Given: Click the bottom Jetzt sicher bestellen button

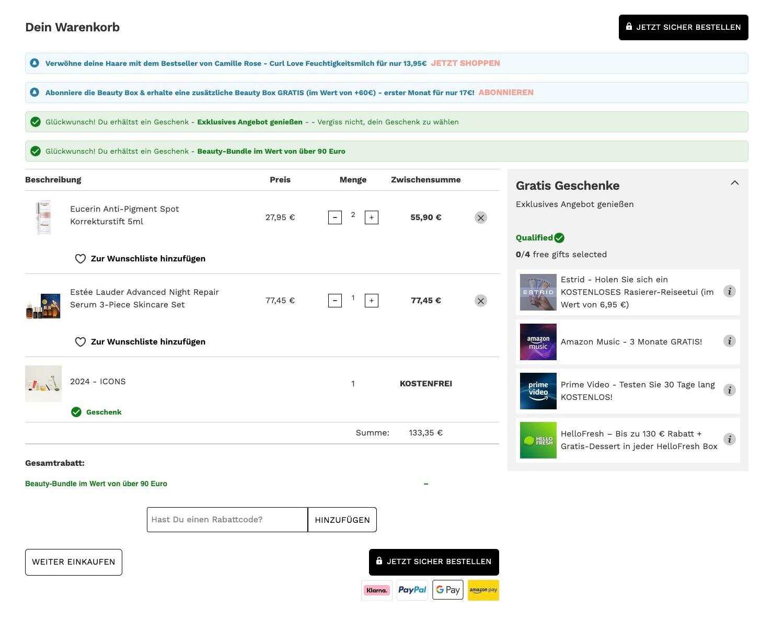Looking at the screenshot, I should pyautogui.click(x=434, y=562).
